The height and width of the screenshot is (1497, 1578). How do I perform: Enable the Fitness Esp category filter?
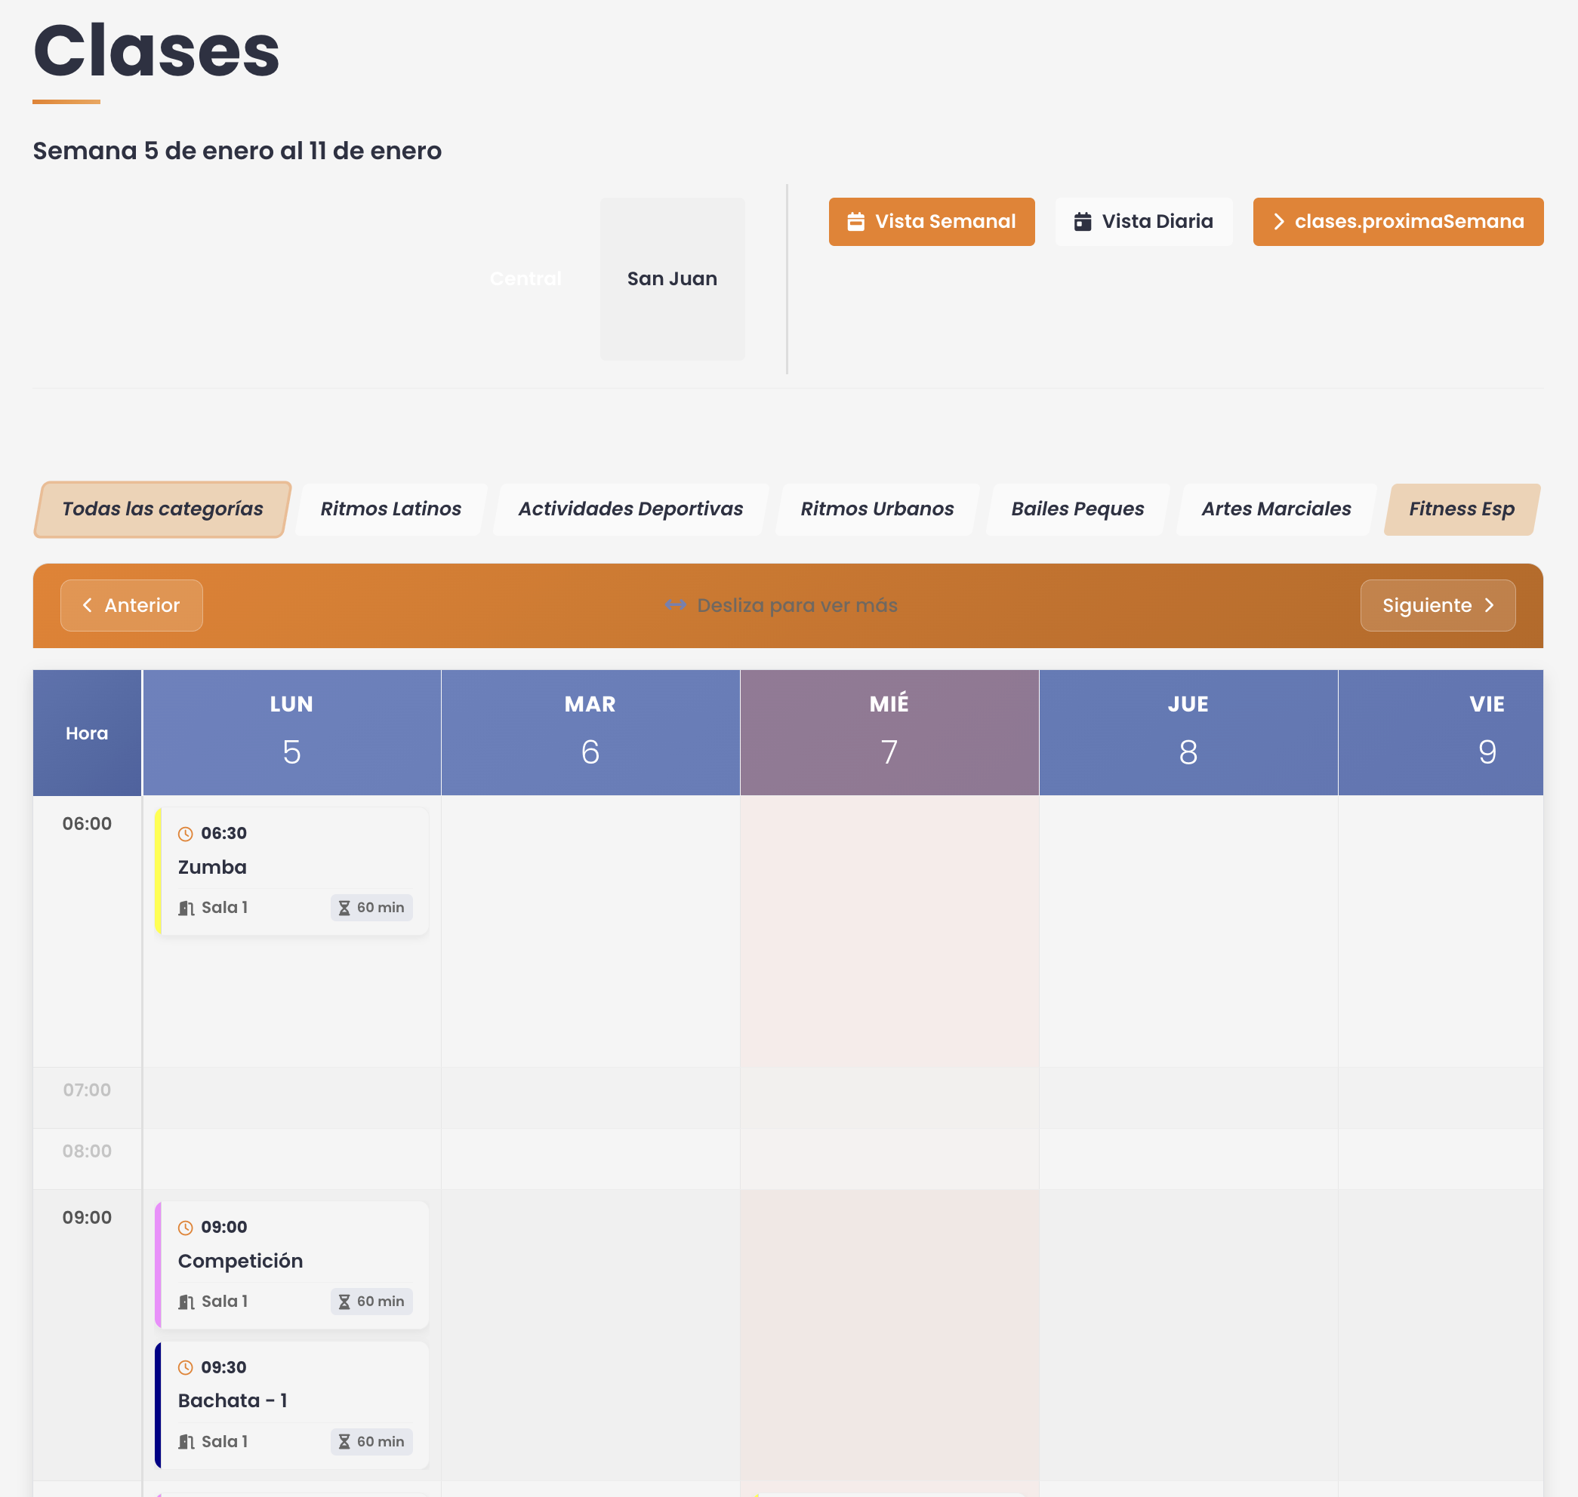point(1462,509)
